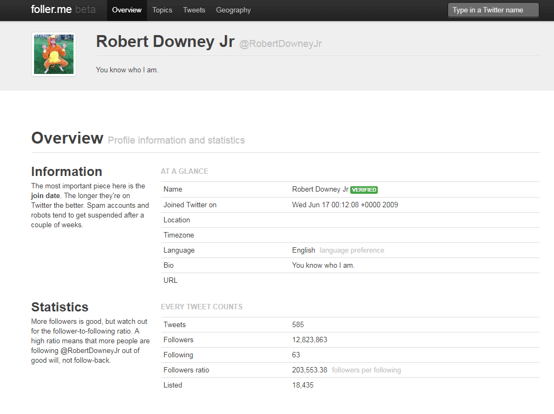Click the ratio value 203,553.38

click(x=310, y=370)
